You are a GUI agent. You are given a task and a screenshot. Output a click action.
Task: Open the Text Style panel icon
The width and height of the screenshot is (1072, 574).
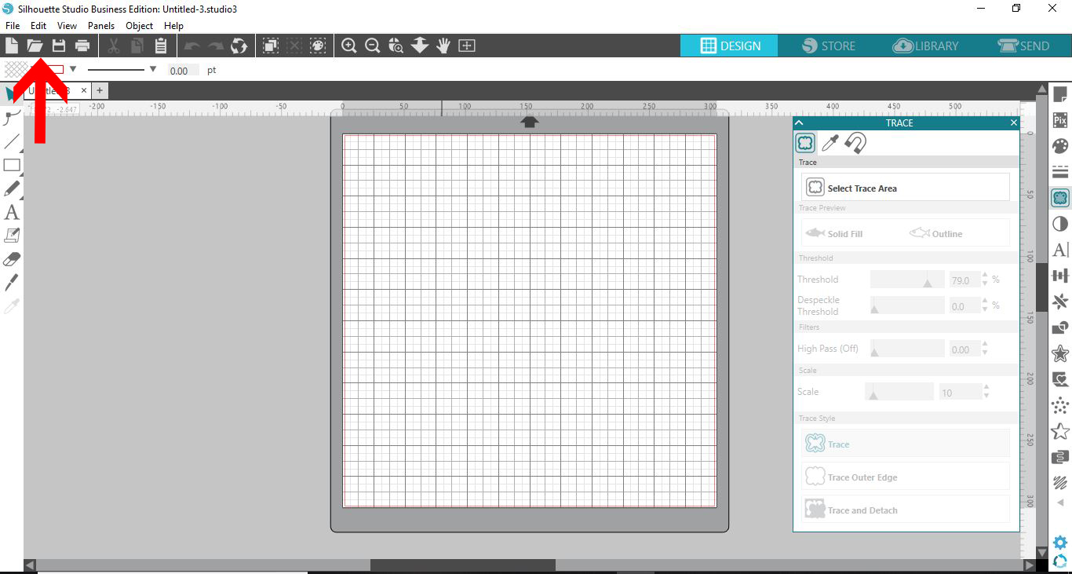pos(1060,250)
